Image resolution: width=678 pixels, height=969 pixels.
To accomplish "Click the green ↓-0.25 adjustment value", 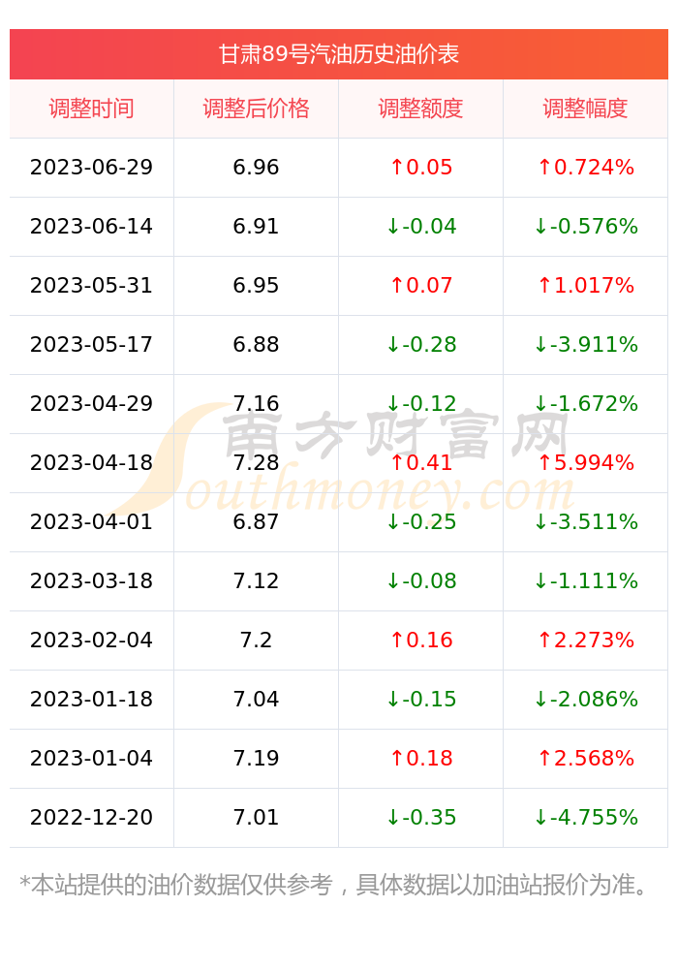I will click(421, 521).
